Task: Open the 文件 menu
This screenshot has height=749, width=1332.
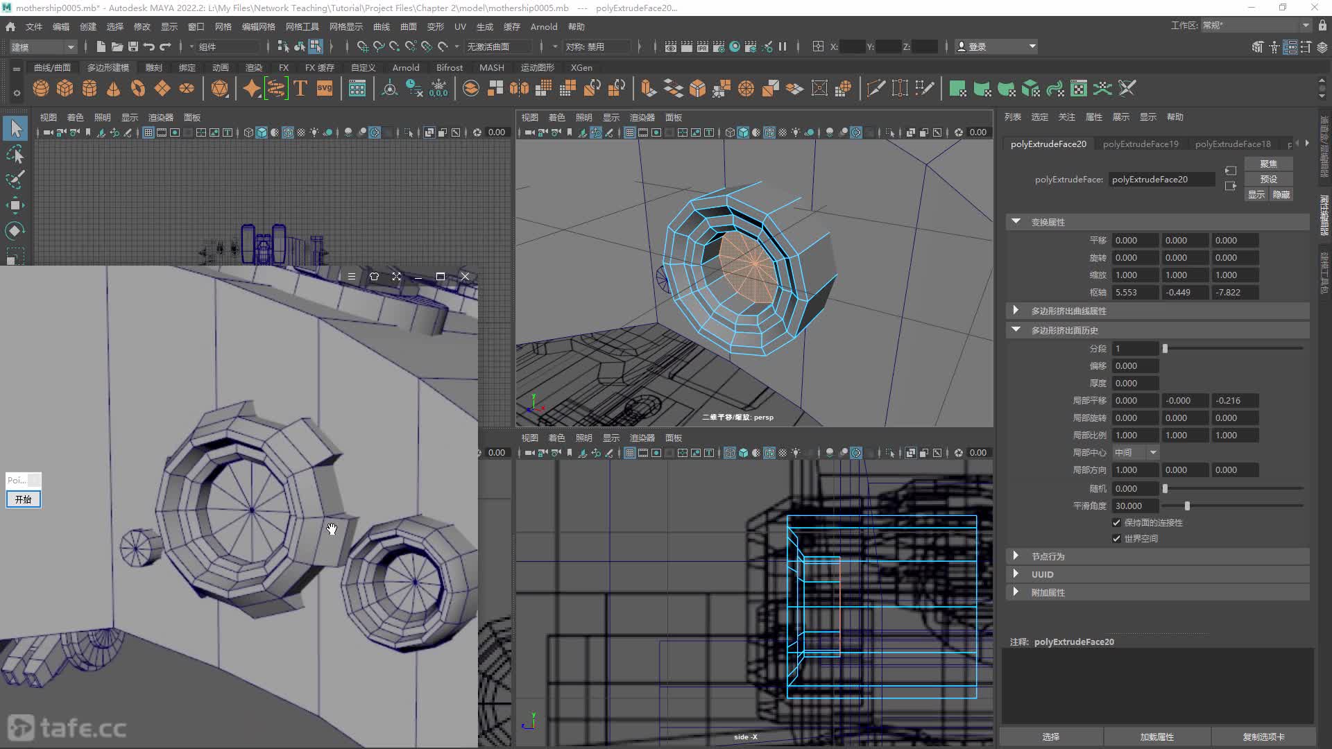Action: pyautogui.click(x=34, y=26)
